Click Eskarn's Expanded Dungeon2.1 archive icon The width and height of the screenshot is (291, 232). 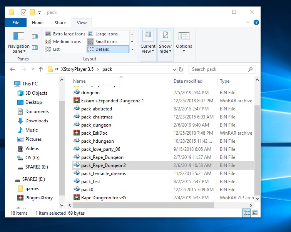(x=77, y=101)
